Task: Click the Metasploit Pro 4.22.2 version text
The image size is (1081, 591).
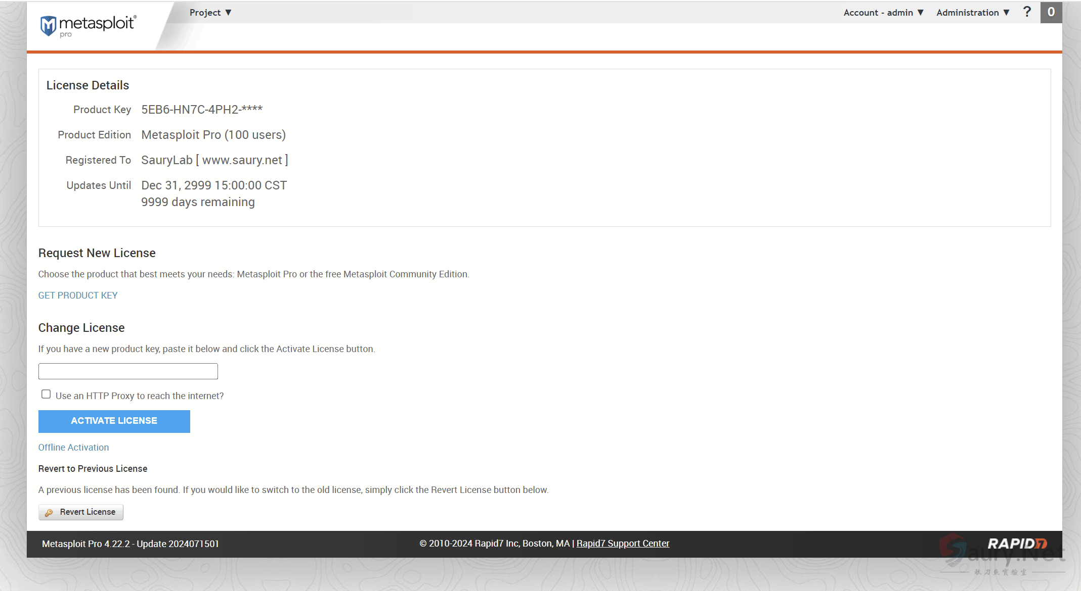Action: tap(131, 544)
